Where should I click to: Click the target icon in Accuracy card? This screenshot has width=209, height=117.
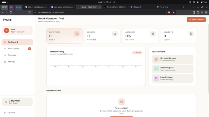coord(153,34)
